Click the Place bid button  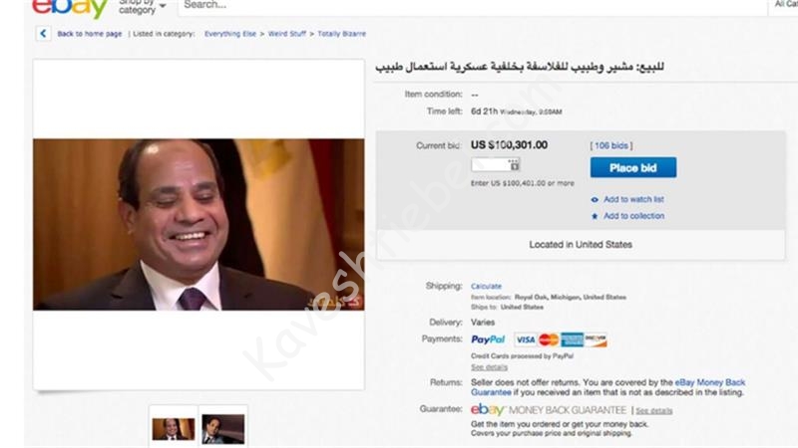click(633, 167)
